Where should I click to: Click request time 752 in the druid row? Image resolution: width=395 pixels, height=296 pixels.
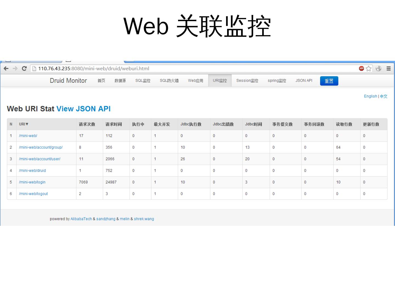(109, 170)
